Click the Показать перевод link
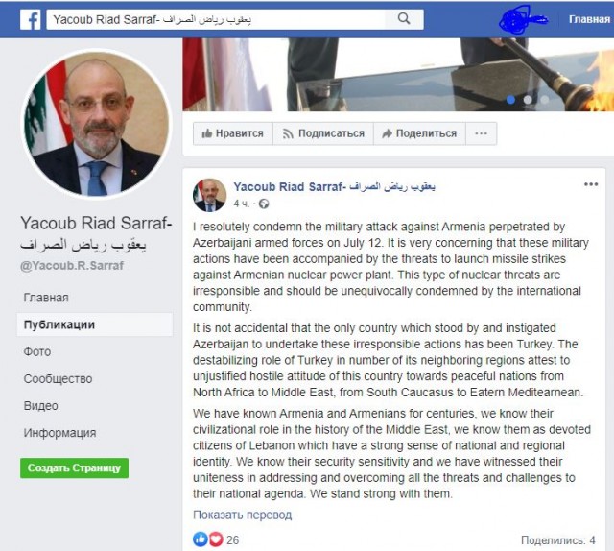This screenshot has height=551, width=614. [243, 515]
